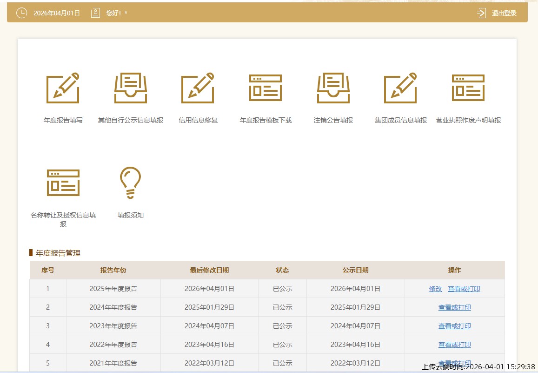538x373 pixels.
Task: Open 查看或打印 for 2024年年度报告
Action: click(454, 307)
